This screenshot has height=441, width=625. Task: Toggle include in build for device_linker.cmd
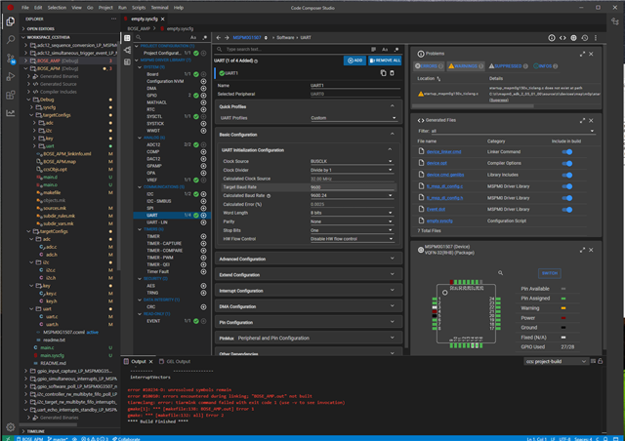pos(567,152)
